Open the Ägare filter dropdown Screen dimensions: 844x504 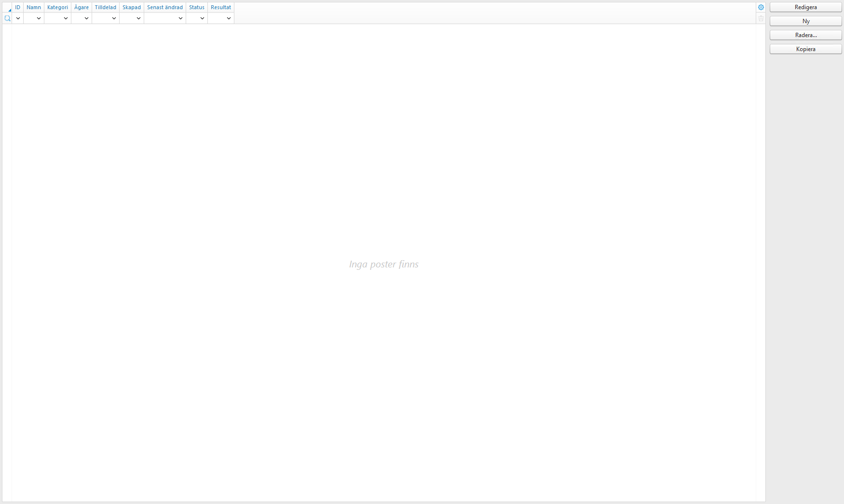click(86, 18)
